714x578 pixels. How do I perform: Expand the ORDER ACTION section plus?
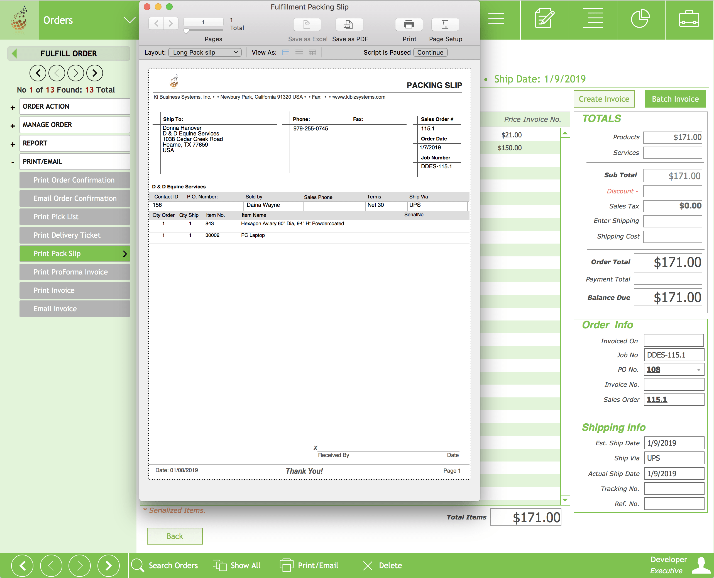click(x=13, y=108)
